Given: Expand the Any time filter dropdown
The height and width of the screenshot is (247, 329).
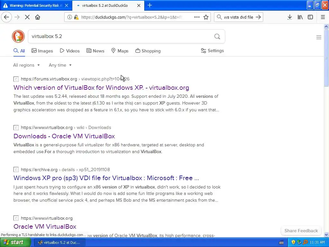Looking at the screenshot, I should pyautogui.click(x=60, y=65).
